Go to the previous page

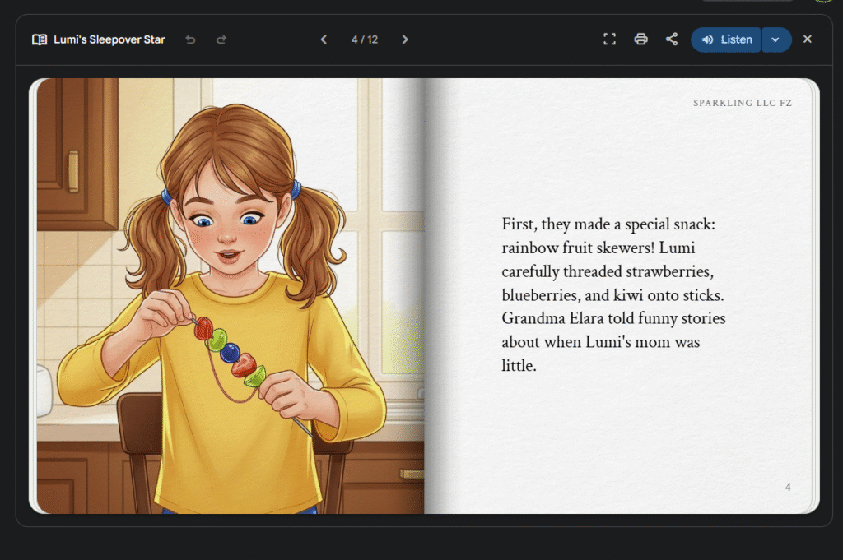(x=324, y=39)
